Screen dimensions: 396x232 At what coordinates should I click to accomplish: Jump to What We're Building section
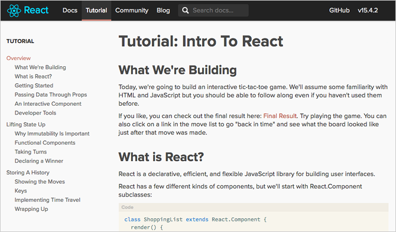(x=40, y=67)
